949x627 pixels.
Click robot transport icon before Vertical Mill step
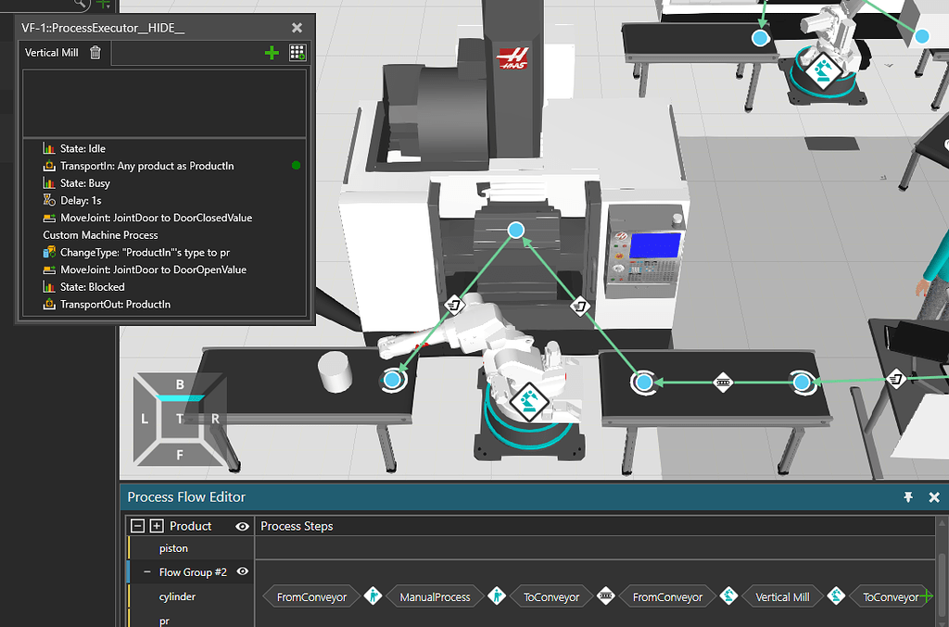[728, 596]
